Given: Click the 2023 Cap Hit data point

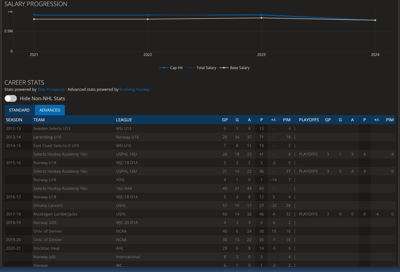Looking at the screenshot, I should pos(261,15).
